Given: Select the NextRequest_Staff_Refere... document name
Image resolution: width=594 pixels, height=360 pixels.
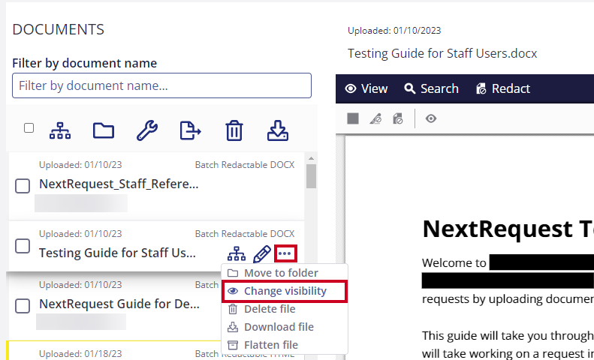Looking at the screenshot, I should pyautogui.click(x=119, y=184).
